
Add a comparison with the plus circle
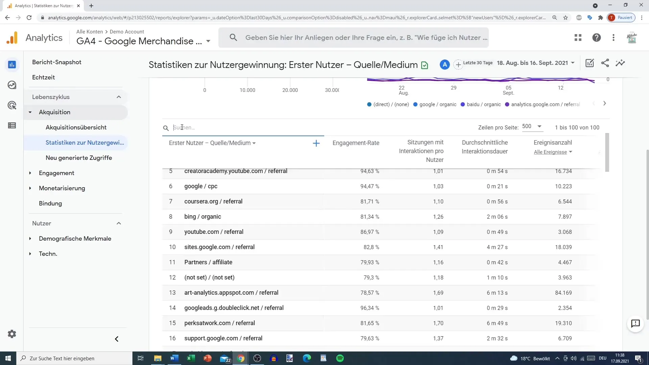[458, 65]
